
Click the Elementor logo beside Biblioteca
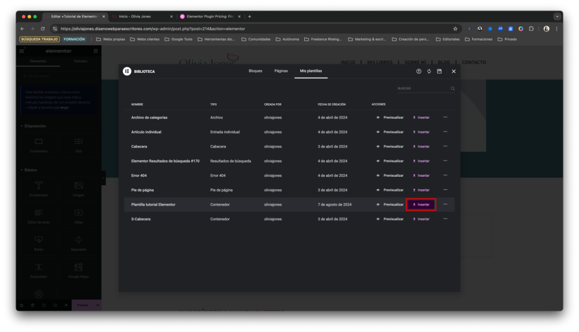(x=127, y=71)
